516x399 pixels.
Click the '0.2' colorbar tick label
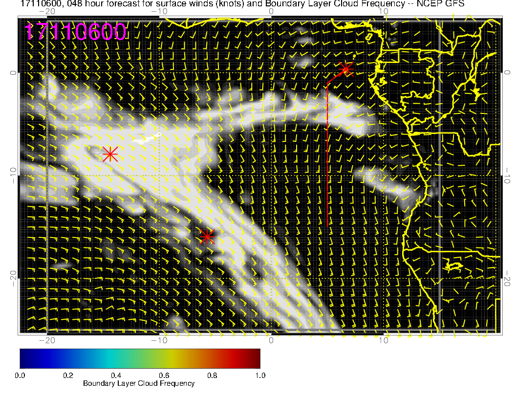[68, 376]
